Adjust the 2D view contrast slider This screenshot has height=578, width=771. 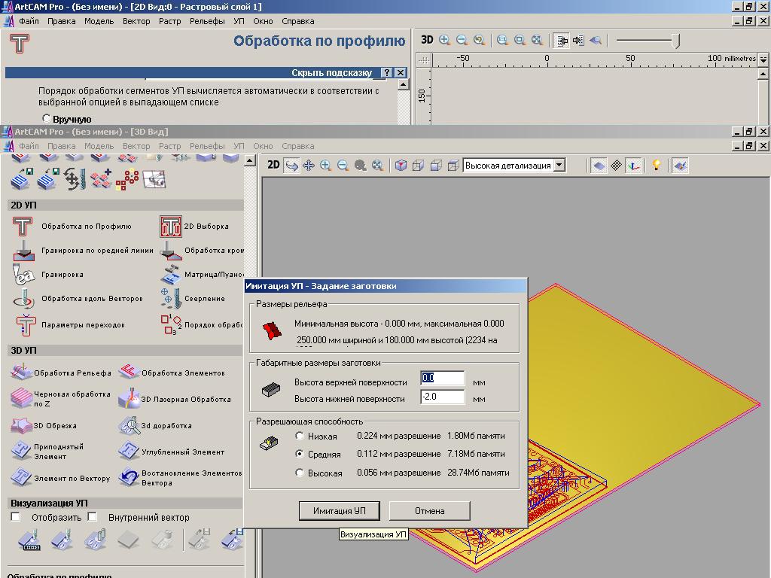pyautogui.click(x=675, y=41)
